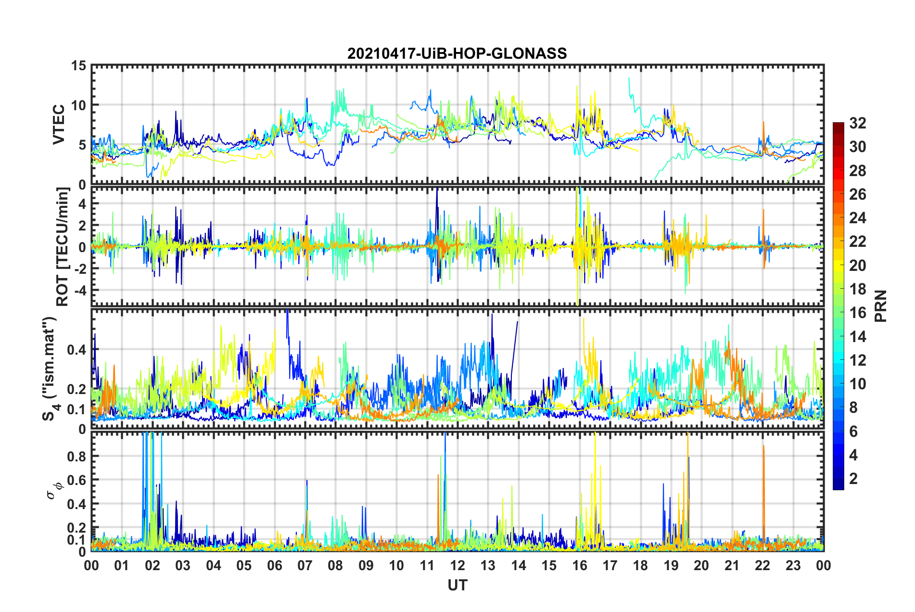This screenshot has width=915, height=612.
Task: Click the VTEC axis tick label "15"
Action: click(x=78, y=65)
